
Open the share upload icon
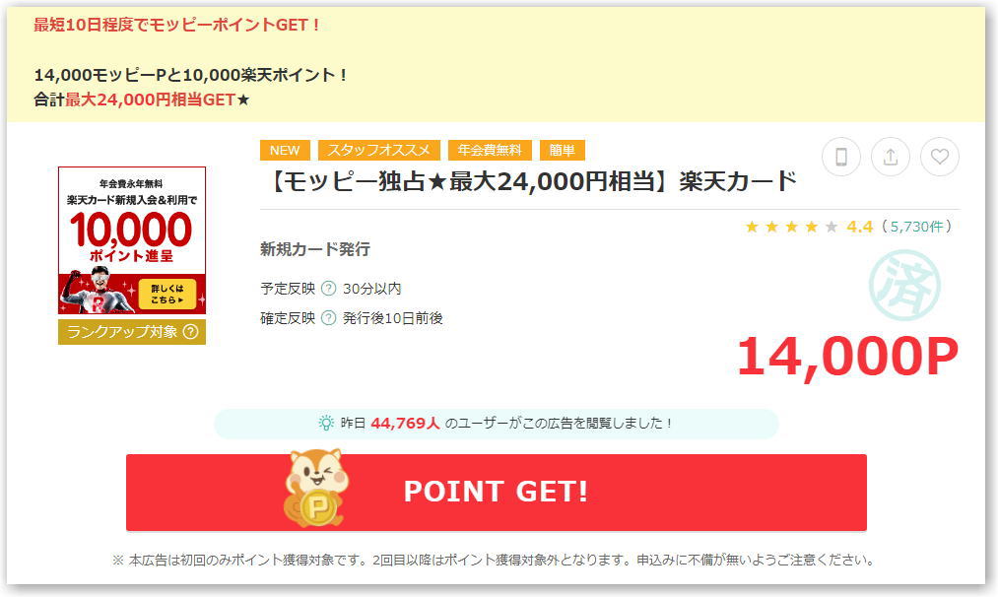coord(891,157)
